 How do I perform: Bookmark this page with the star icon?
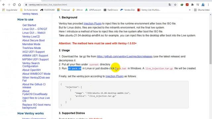click(175, 5)
